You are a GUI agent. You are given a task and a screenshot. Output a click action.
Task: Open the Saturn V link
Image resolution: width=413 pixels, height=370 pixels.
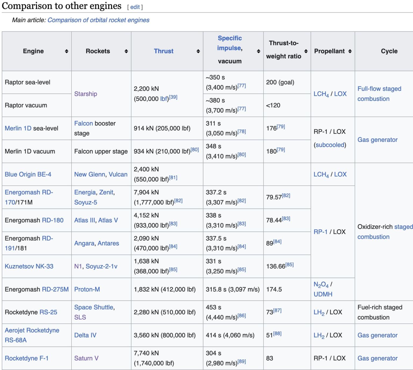tap(86, 358)
